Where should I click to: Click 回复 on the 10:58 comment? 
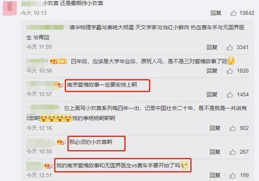(x=212, y=71)
